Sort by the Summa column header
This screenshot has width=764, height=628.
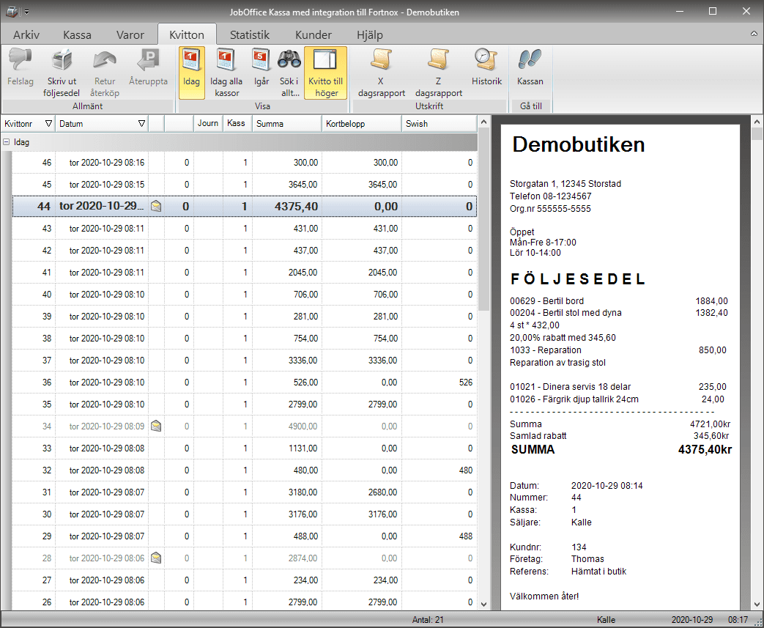point(287,123)
